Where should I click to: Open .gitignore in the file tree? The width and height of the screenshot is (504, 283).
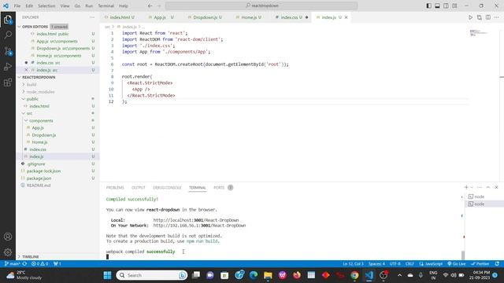click(36, 164)
